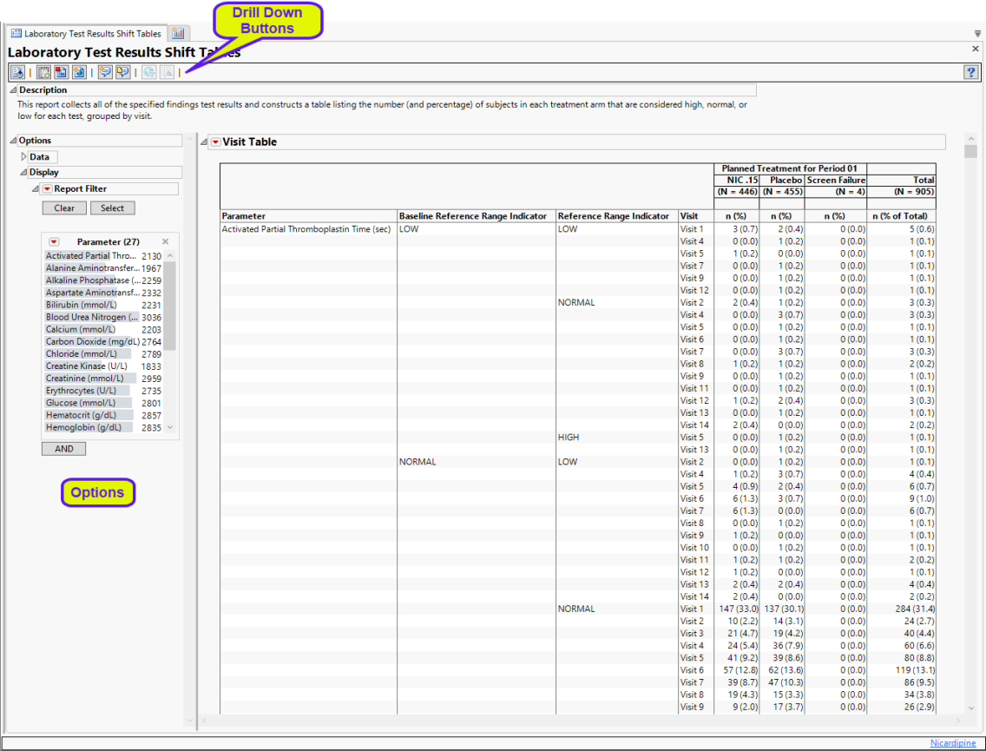Click the yellow speech-bubble notes toolbar icon
Image resolution: width=986 pixels, height=751 pixels.
click(x=122, y=72)
